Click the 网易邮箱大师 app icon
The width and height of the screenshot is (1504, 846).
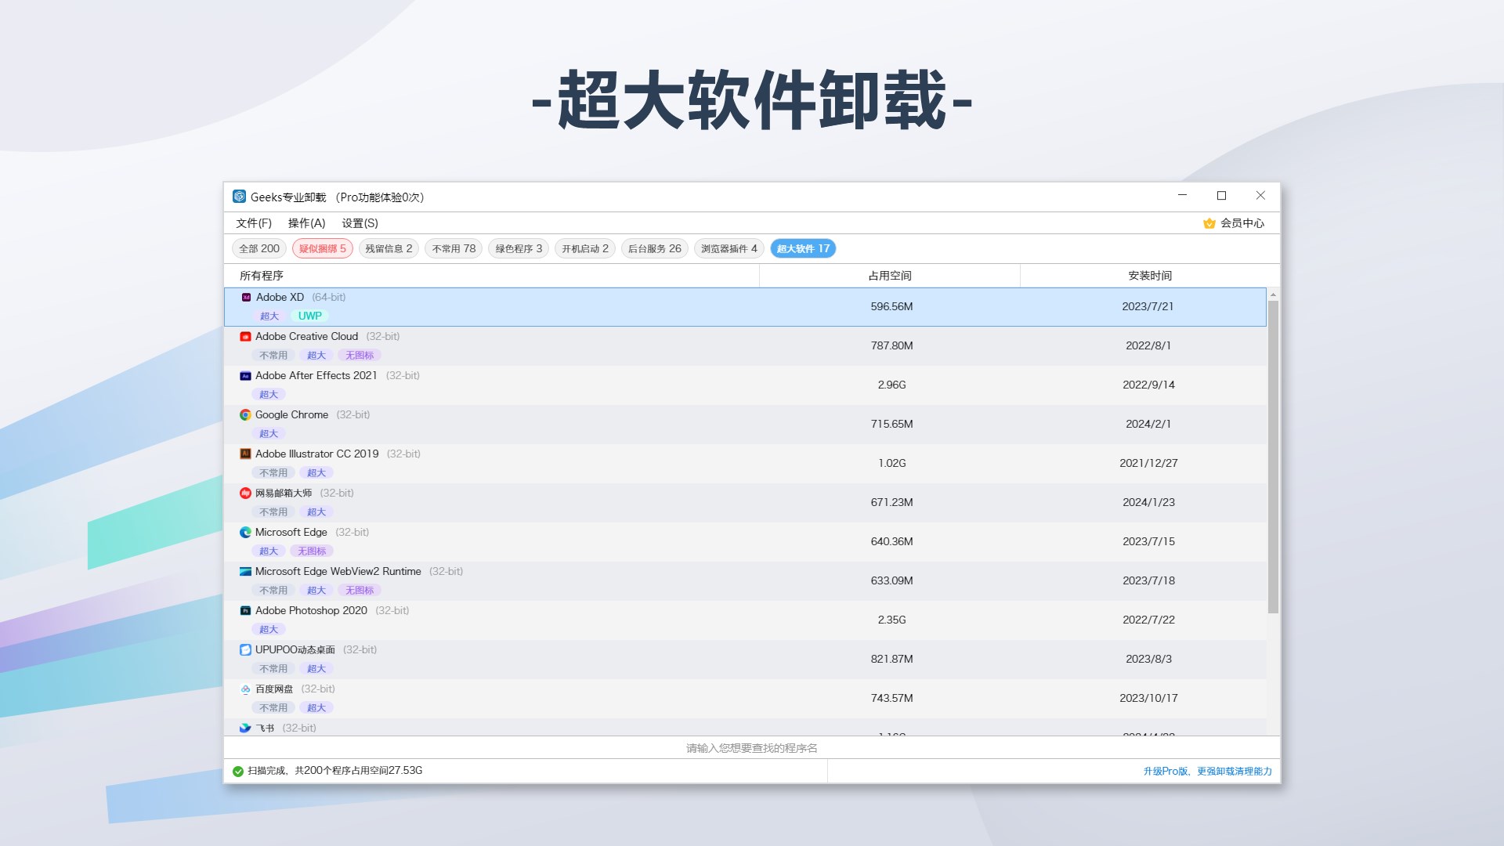[x=245, y=493]
